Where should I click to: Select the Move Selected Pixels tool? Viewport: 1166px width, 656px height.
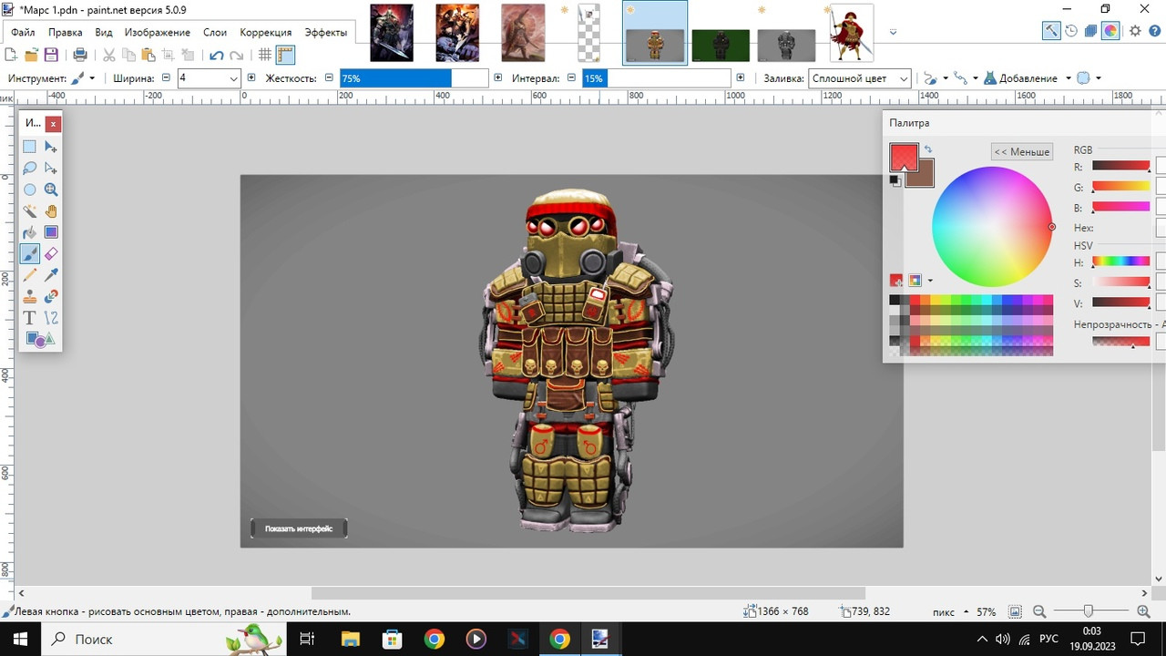click(51, 147)
